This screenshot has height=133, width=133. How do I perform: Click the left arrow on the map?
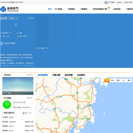(38, 80)
